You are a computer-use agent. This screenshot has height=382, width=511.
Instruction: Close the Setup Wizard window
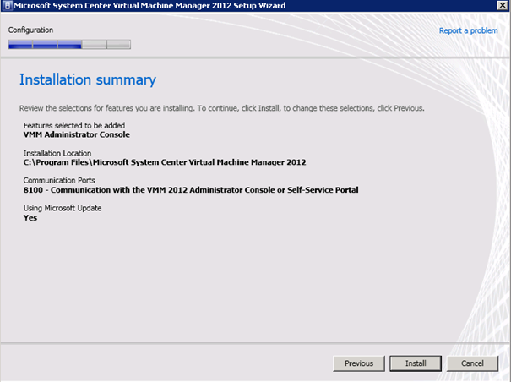[x=503, y=5]
